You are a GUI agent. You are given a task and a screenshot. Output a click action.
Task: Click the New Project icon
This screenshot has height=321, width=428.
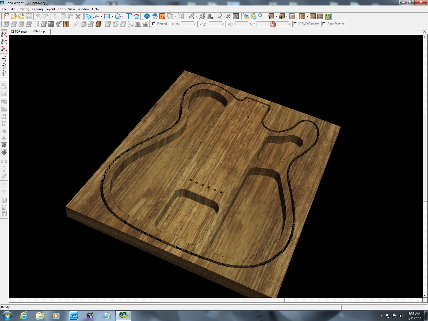[x=6, y=17]
